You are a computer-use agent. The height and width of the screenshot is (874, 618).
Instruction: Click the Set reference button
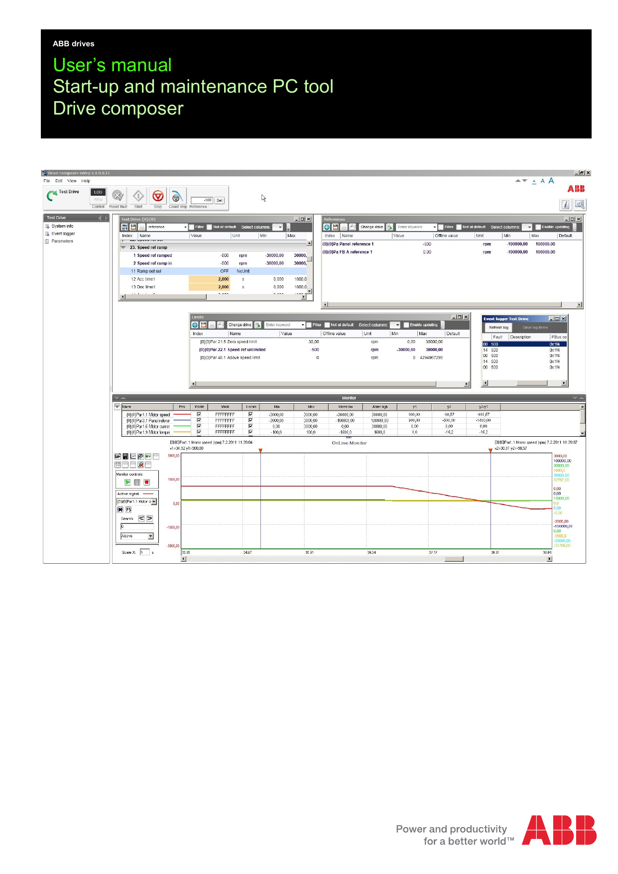(220, 200)
